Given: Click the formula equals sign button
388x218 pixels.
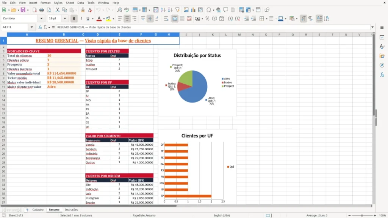Looking at the screenshot, I should click(x=53, y=27).
